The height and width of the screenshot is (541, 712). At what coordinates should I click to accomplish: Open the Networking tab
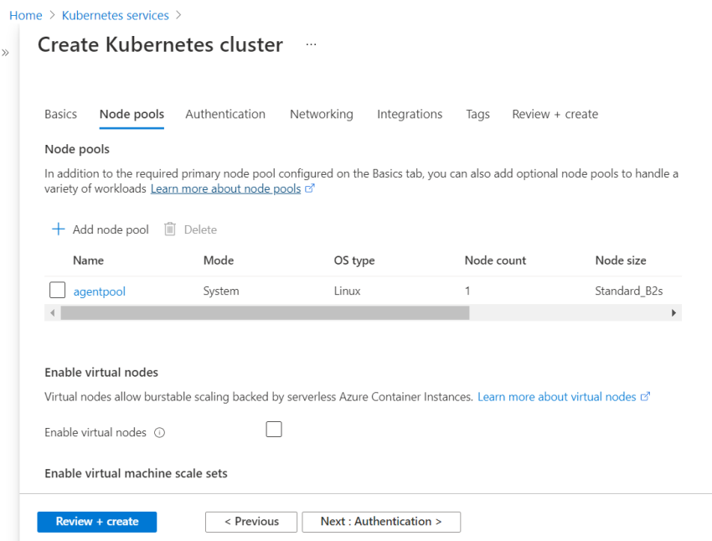click(x=322, y=114)
